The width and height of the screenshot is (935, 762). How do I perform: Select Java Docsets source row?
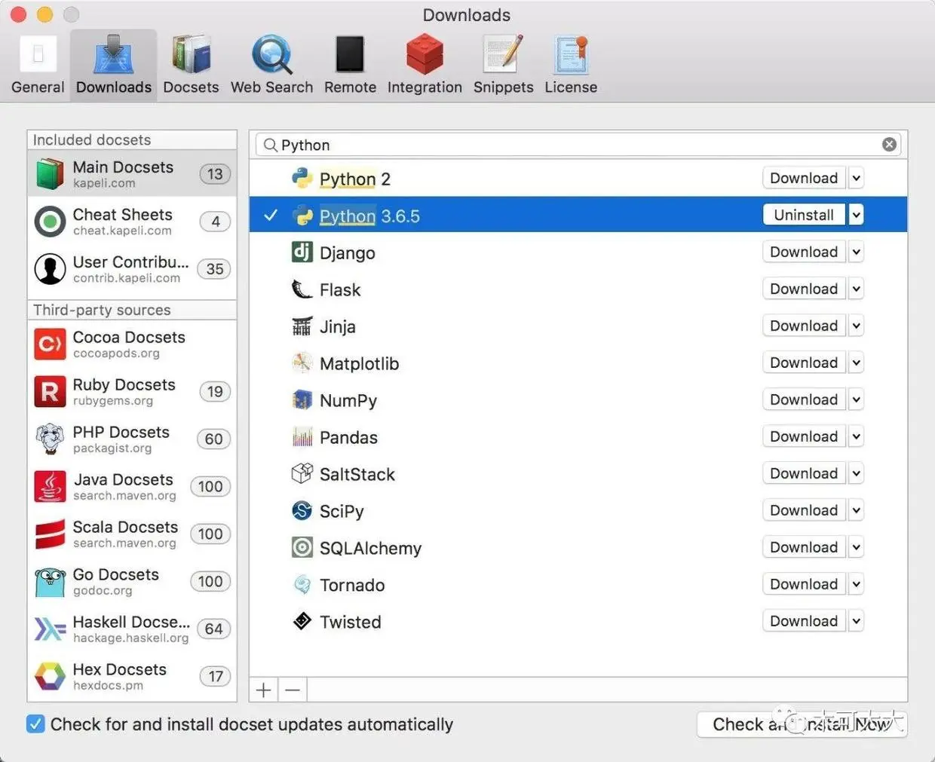click(132, 487)
